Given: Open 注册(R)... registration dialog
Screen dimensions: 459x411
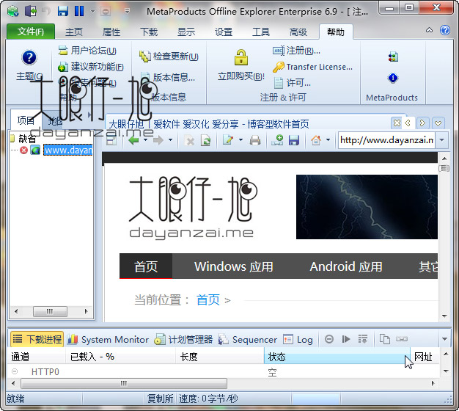Looking at the screenshot, I should click(296, 51).
